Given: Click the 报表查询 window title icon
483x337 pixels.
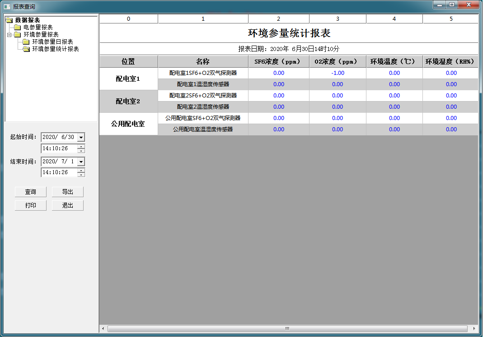Looking at the screenshot, I should pos(7,6).
